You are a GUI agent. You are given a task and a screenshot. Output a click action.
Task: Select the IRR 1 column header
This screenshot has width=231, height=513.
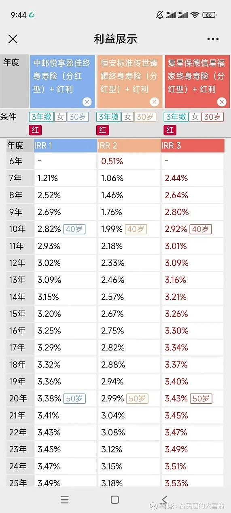pyautogui.click(x=66, y=146)
